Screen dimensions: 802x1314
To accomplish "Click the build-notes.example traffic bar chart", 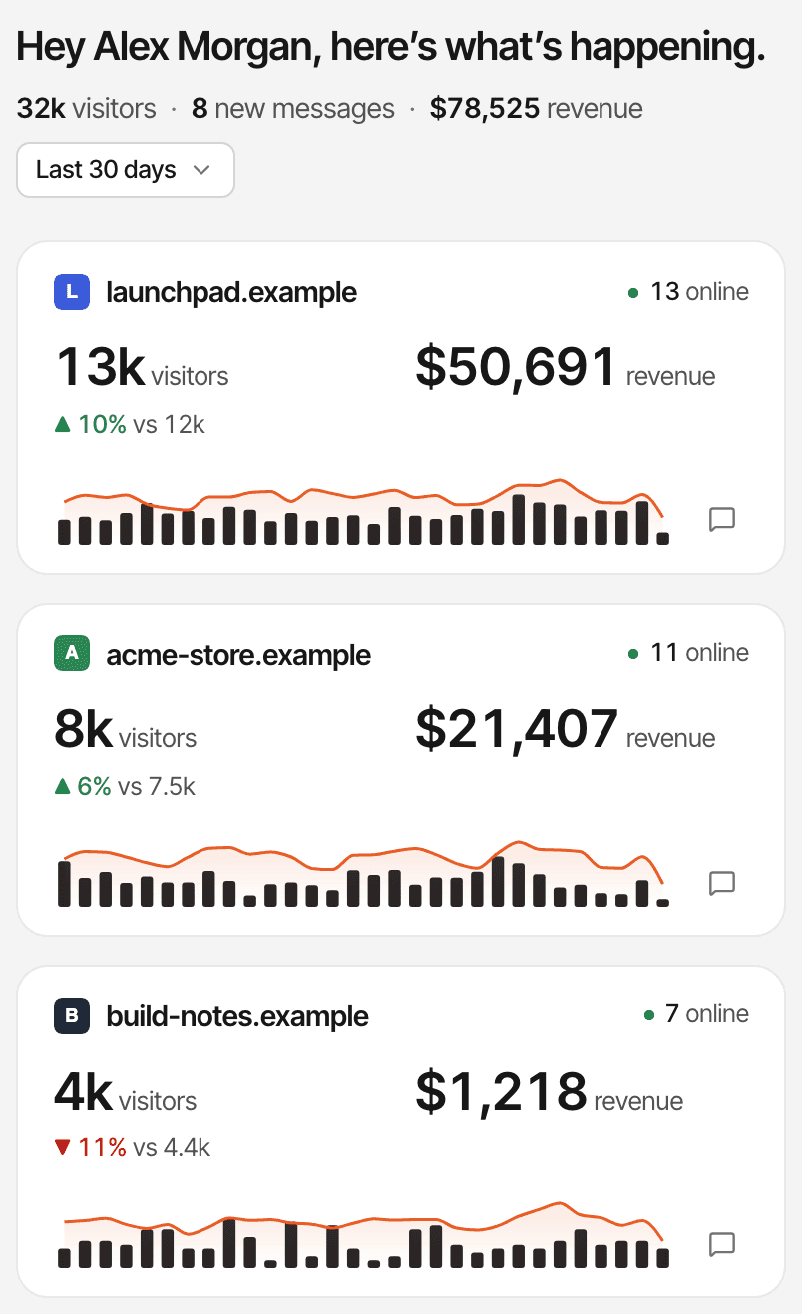I will [x=364, y=1237].
